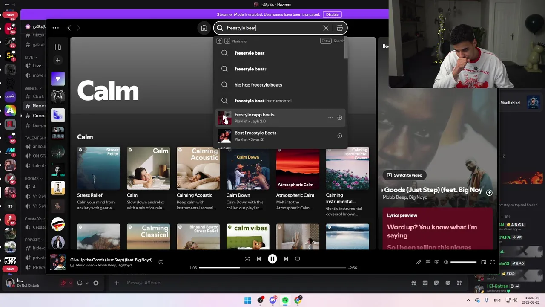The height and width of the screenshot is (307, 545).
Task: Clear the Spotify search field with X
Action: click(x=326, y=28)
